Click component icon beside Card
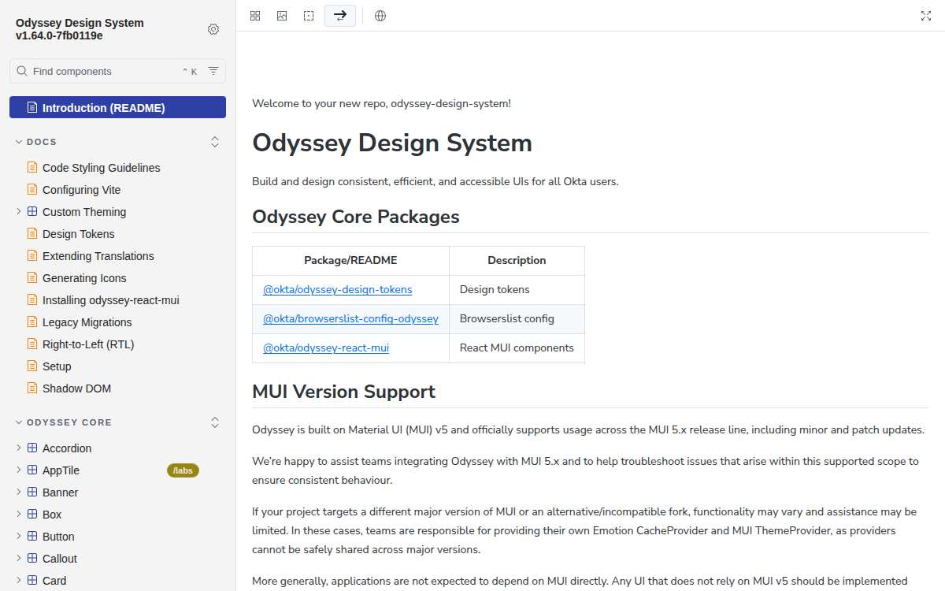The height and width of the screenshot is (591, 945). pyautogui.click(x=32, y=581)
